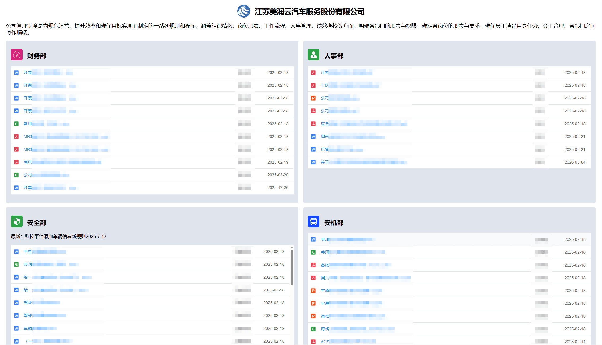
Task: Click PDF icon of 车队 file row
Action: (313, 85)
